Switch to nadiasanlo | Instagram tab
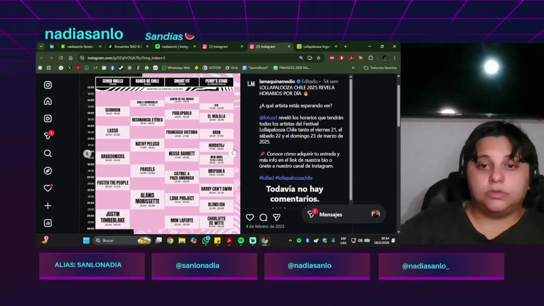544x306 pixels. coord(176,46)
